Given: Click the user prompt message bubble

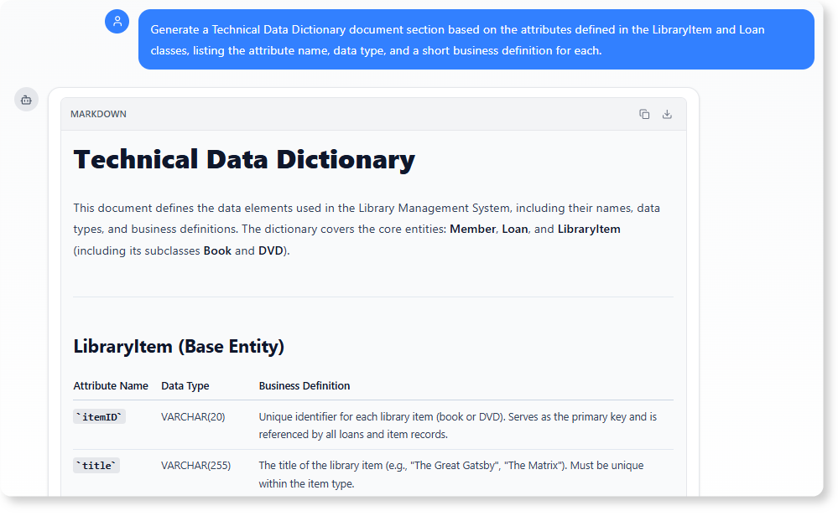Looking at the screenshot, I should [x=476, y=39].
